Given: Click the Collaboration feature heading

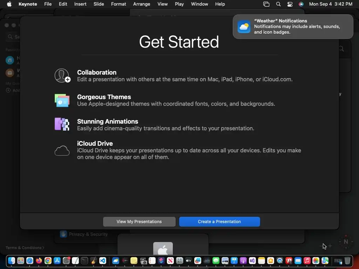Looking at the screenshot, I should tap(97, 72).
